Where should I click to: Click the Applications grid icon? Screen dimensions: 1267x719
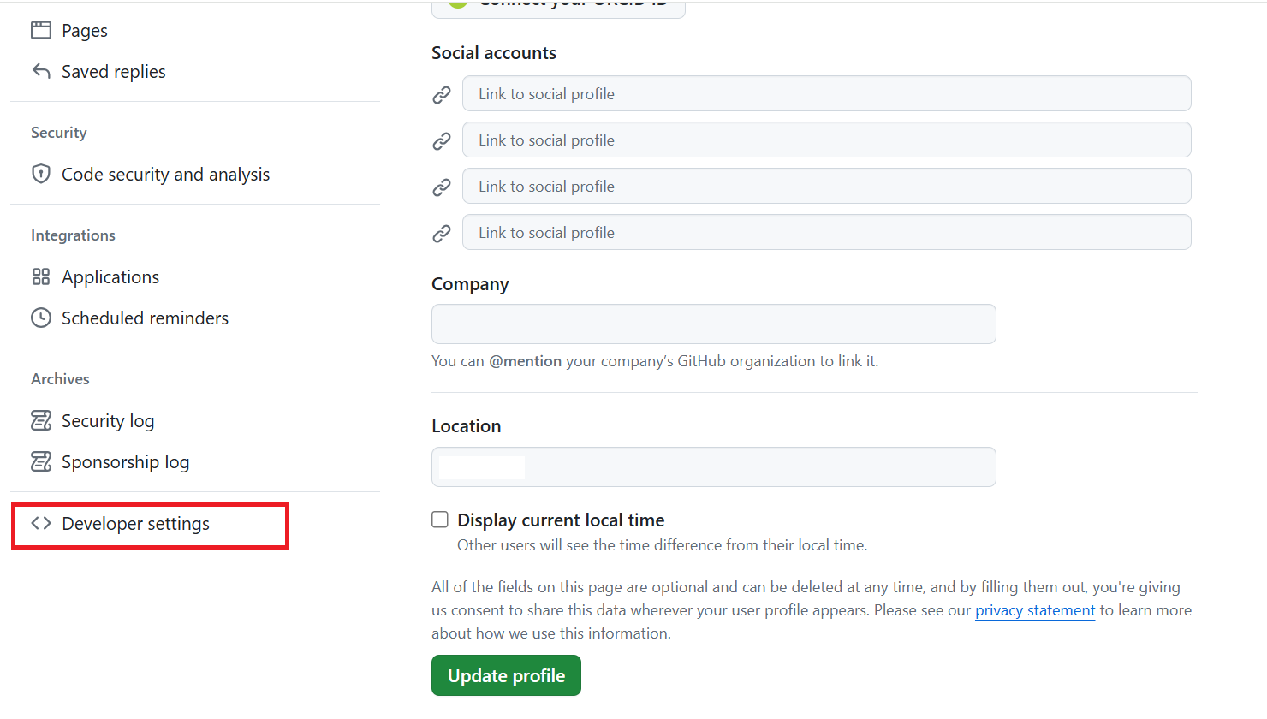click(41, 276)
